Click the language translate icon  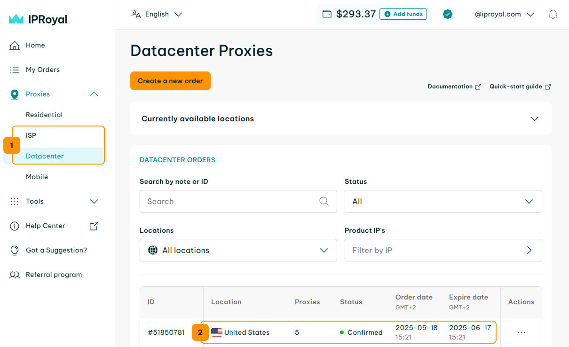tap(136, 14)
